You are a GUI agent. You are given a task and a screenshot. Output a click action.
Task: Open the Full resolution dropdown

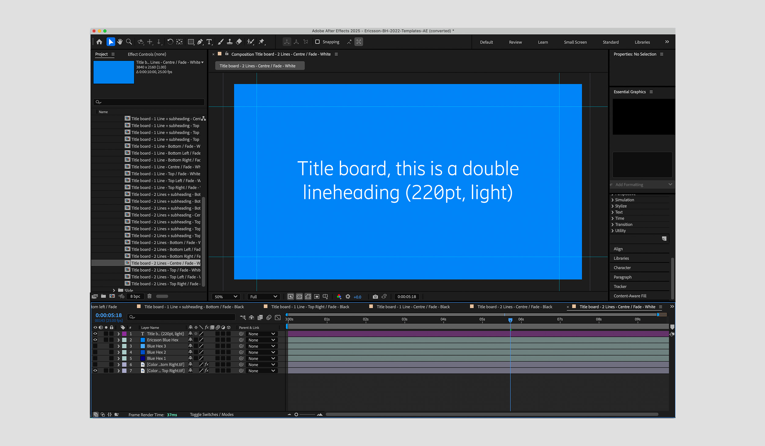click(263, 297)
